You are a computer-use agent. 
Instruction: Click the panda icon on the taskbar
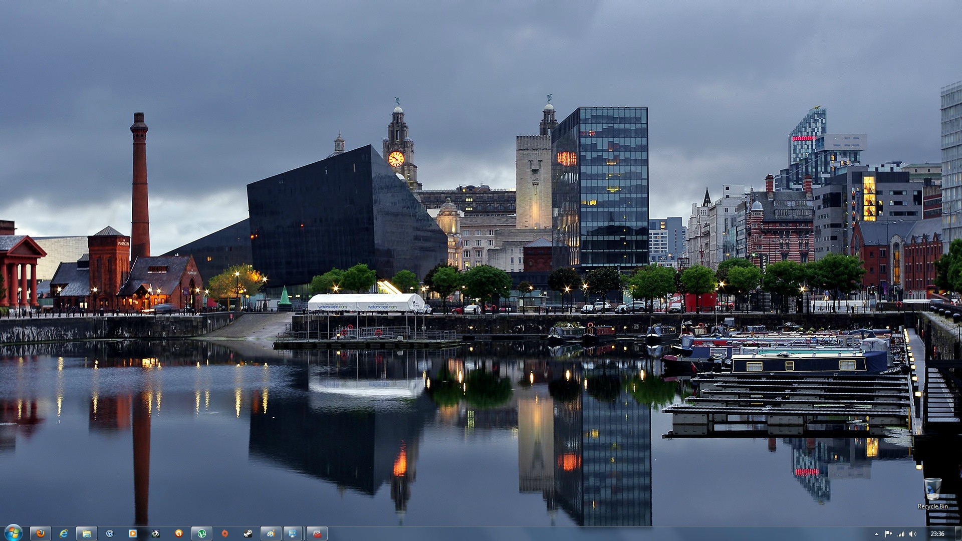[x=156, y=533]
